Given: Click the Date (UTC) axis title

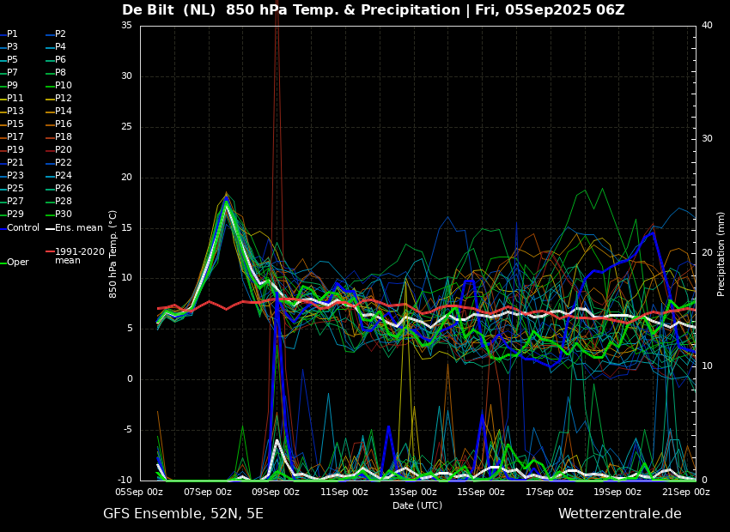Looking at the screenshot, I should point(417,505).
